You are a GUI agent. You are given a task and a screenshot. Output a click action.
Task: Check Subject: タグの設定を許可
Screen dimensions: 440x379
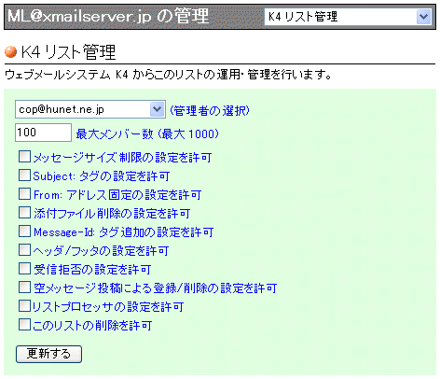coord(24,175)
